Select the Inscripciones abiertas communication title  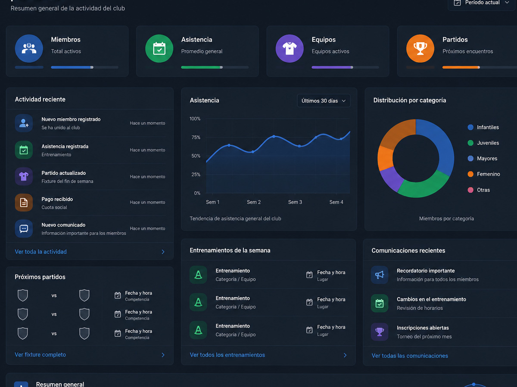(x=423, y=328)
